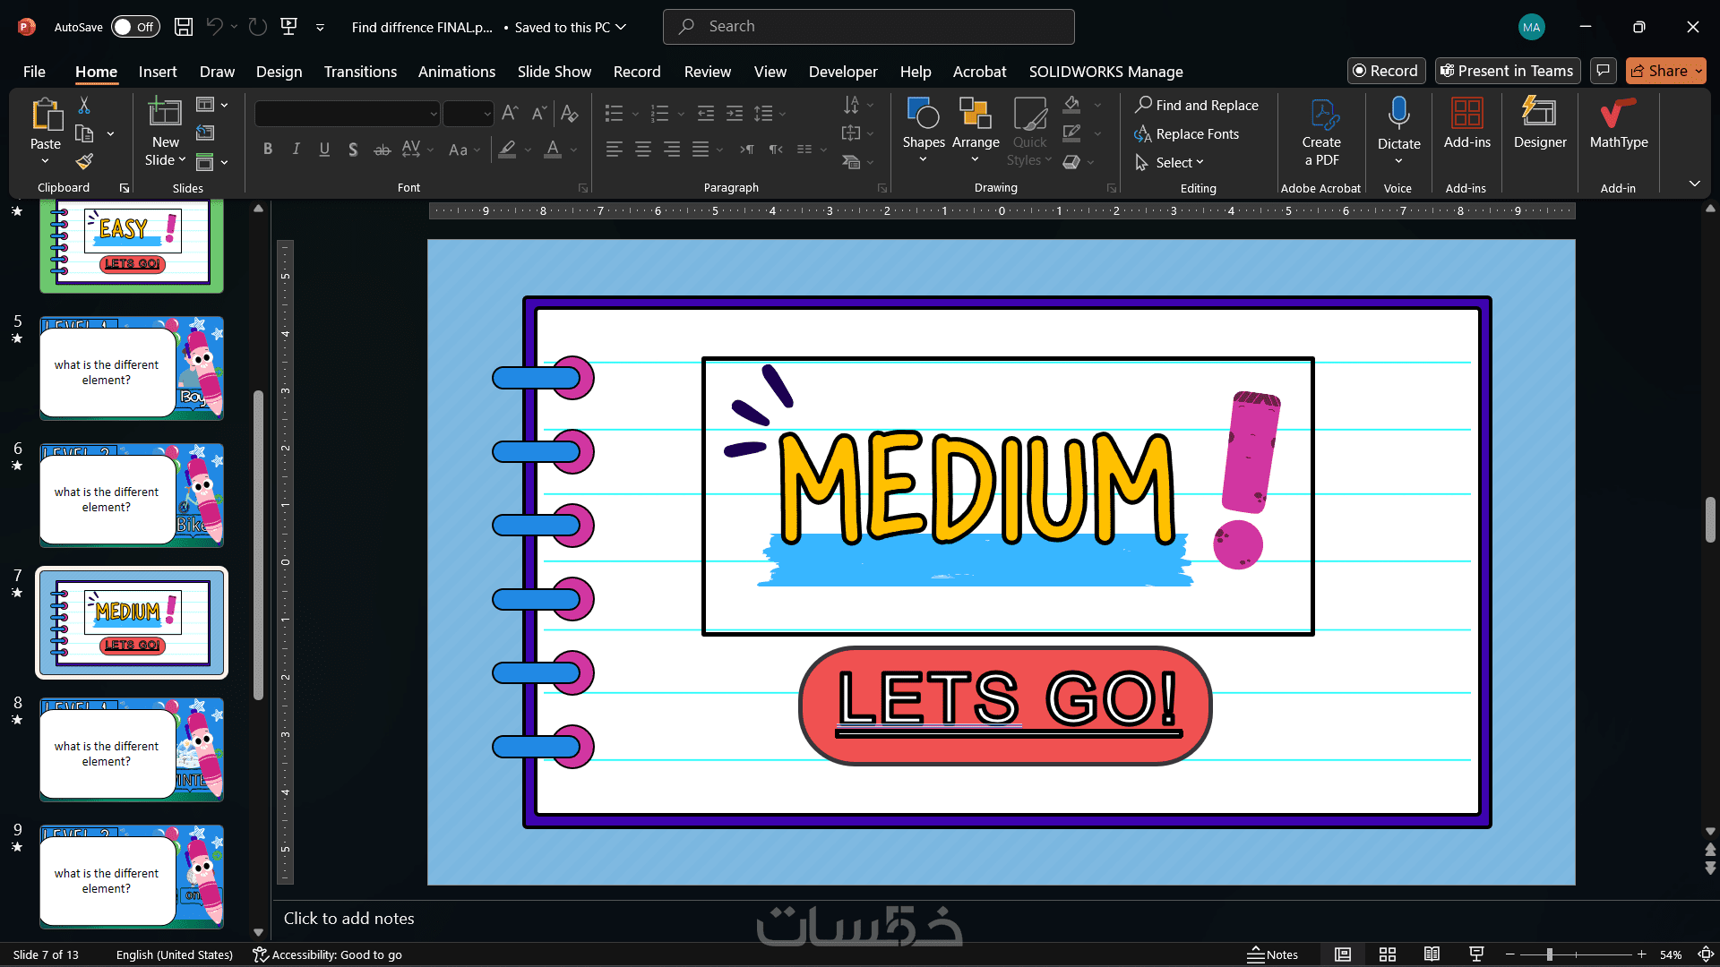This screenshot has height=967, width=1720.
Task: Click the Save icon in title bar
Action: coord(184,27)
